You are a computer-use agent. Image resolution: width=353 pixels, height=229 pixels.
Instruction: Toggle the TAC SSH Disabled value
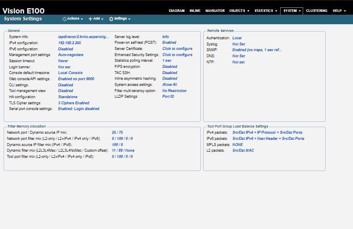170,73
